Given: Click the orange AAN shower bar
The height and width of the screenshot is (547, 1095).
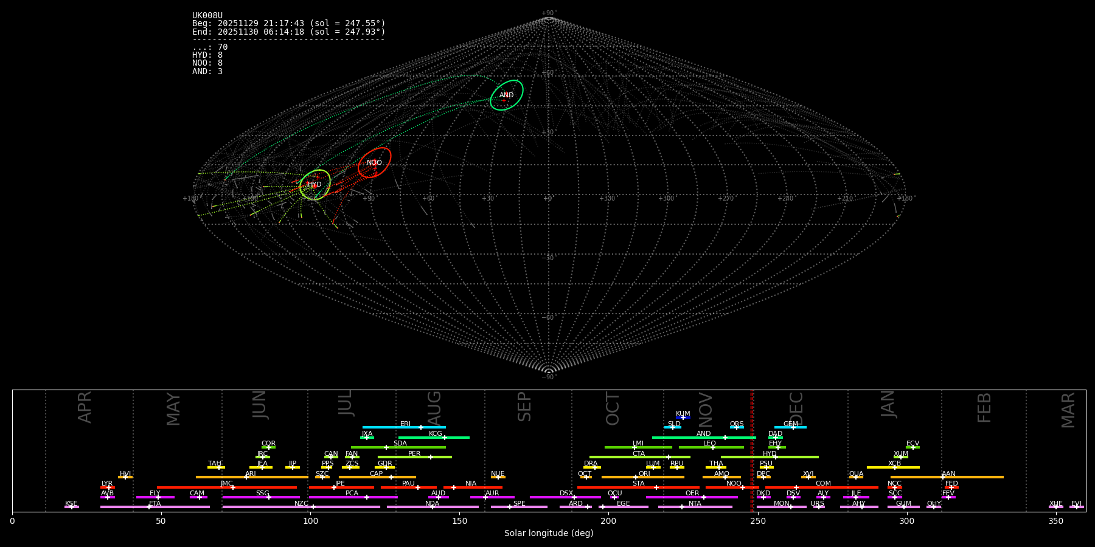Looking at the screenshot, I should [x=947, y=477].
